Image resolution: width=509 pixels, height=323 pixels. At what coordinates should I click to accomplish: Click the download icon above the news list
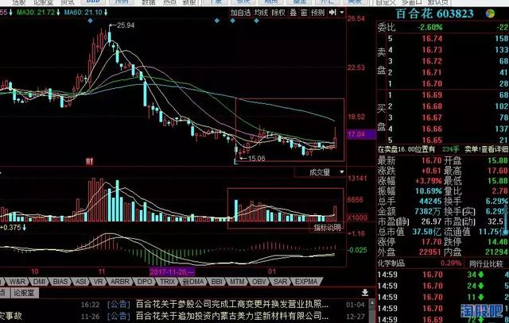[365, 293]
